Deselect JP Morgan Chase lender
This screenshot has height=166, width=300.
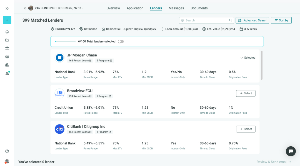(x=247, y=58)
